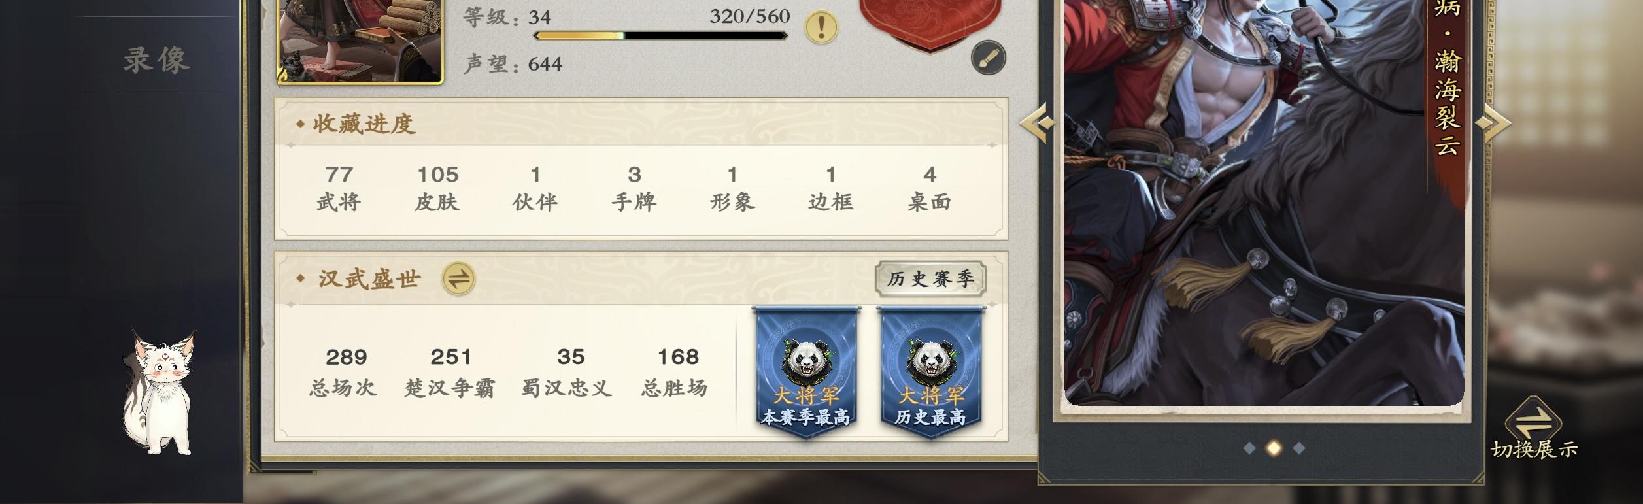Click the brush edit icon
The width and height of the screenshot is (1643, 504).
click(x=988, y=58)
